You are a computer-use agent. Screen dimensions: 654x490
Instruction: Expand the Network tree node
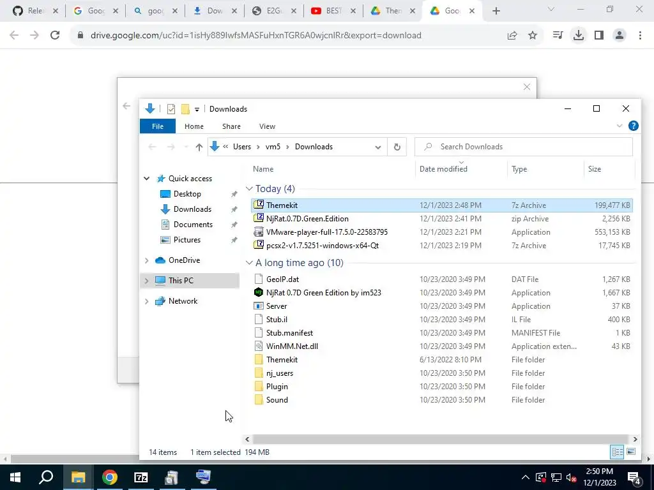[146, 301]
